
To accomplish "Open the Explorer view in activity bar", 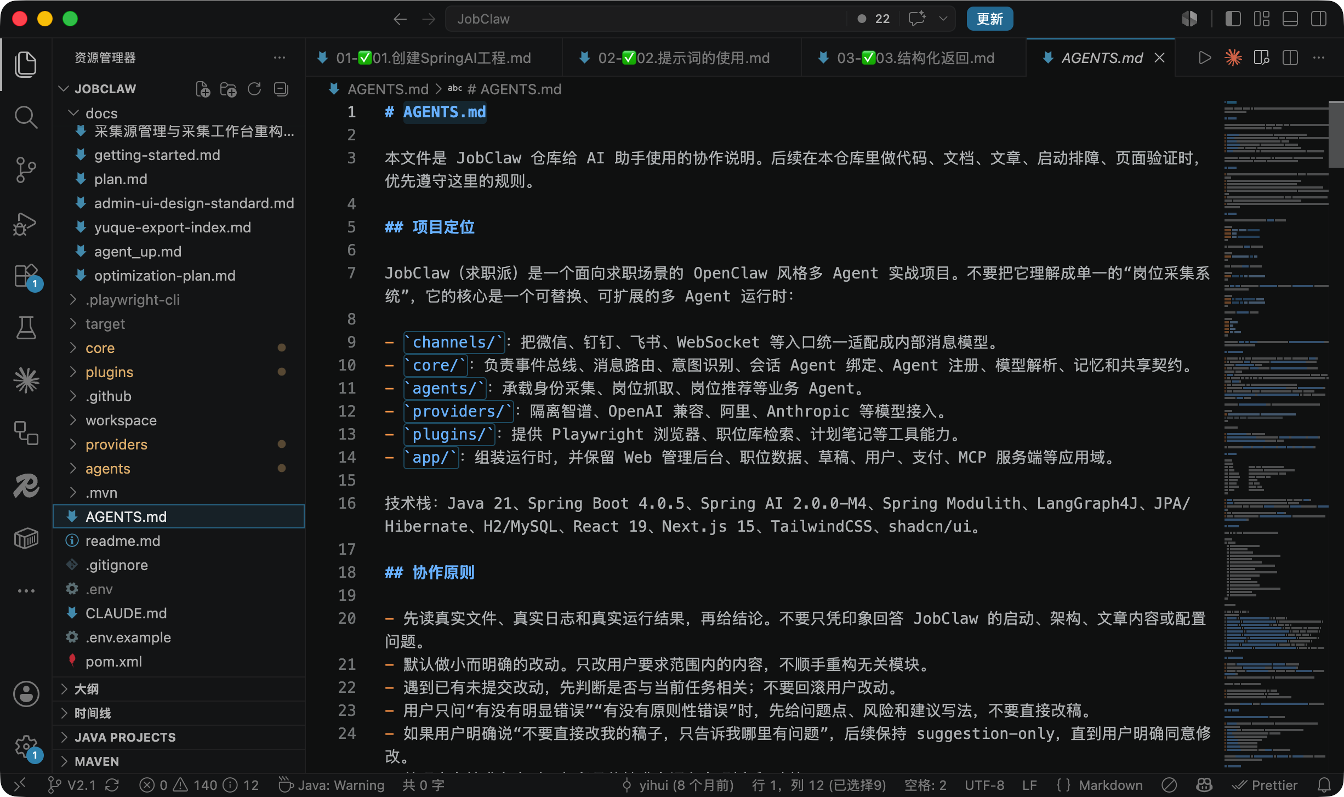I will click(26, 65).
